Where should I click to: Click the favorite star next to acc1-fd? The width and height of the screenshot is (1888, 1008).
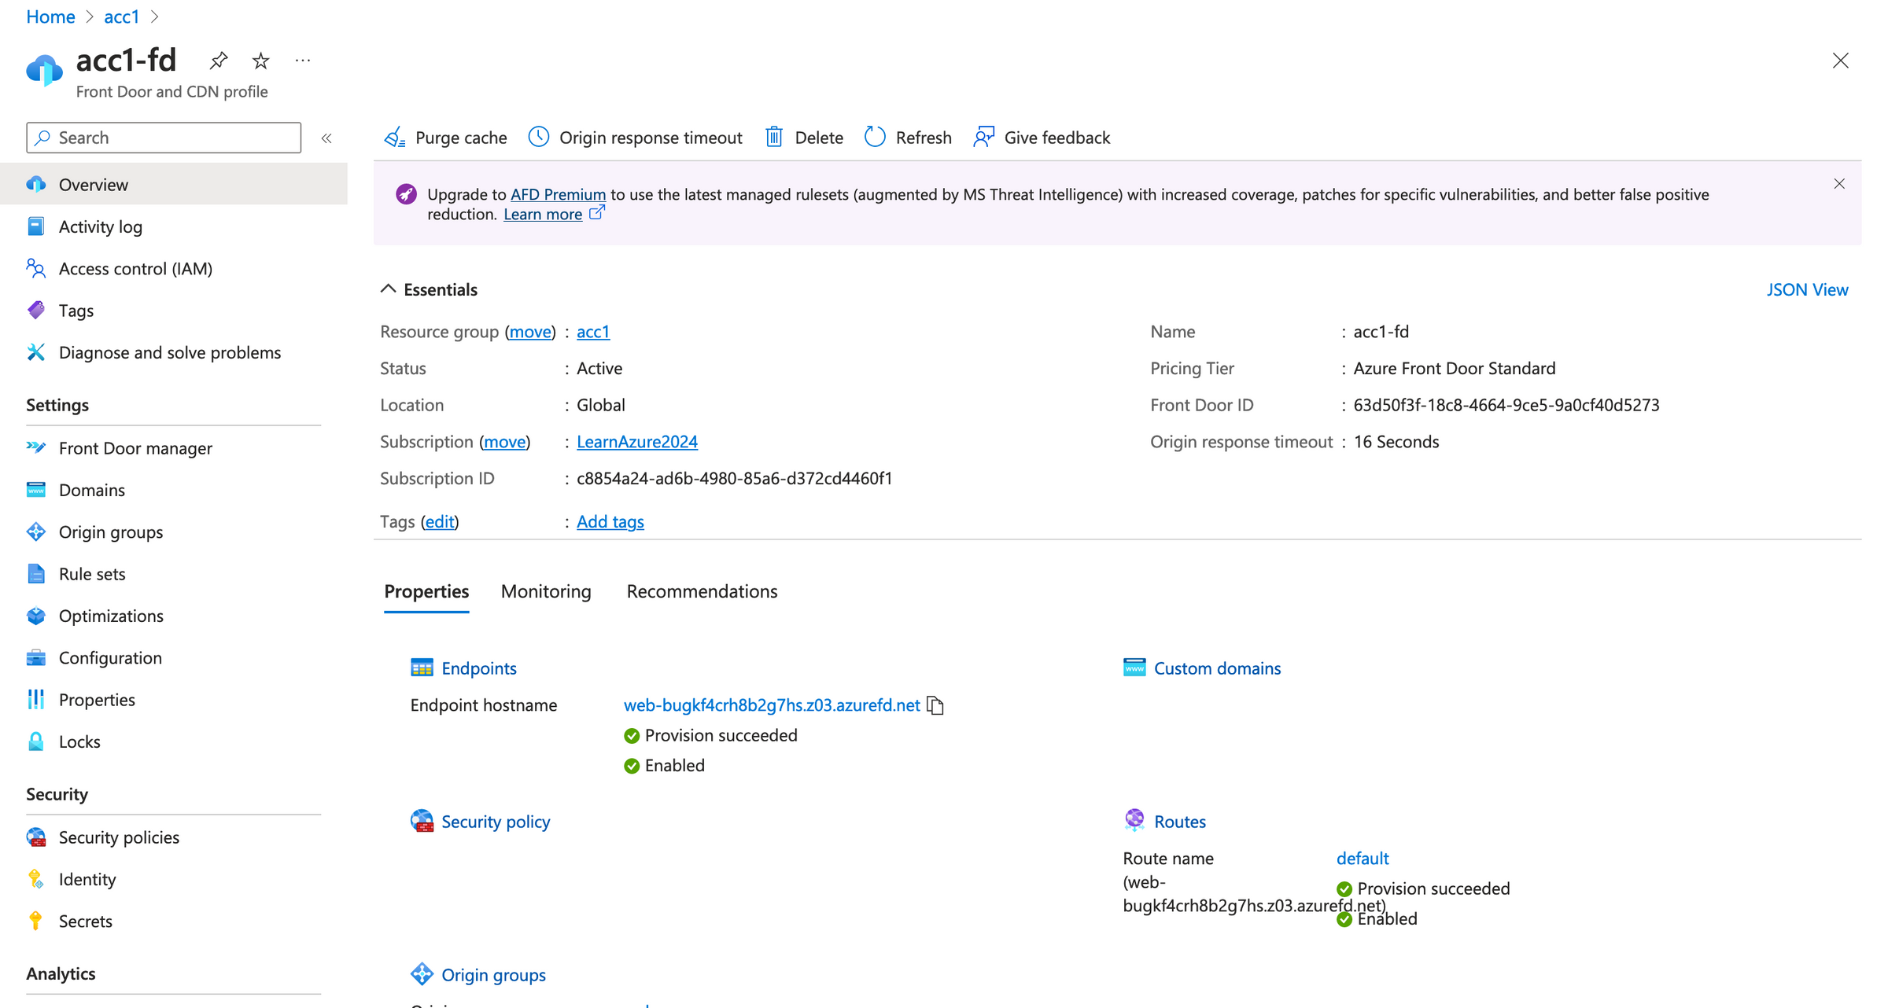(x=260, y=61)
